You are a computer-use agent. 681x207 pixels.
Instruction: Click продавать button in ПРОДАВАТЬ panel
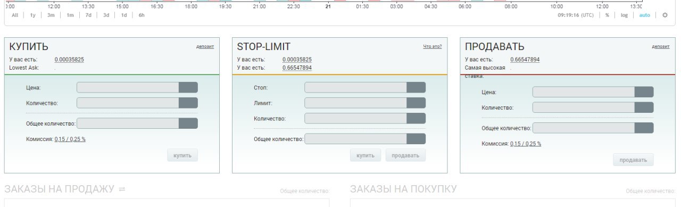[633, 160]
